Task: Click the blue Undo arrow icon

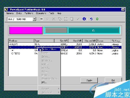Action: tap(91, 19)
